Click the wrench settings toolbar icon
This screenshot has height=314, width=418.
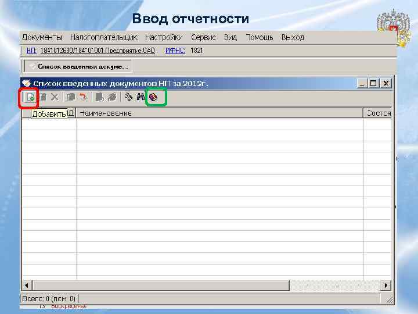(x=129, y=97)
